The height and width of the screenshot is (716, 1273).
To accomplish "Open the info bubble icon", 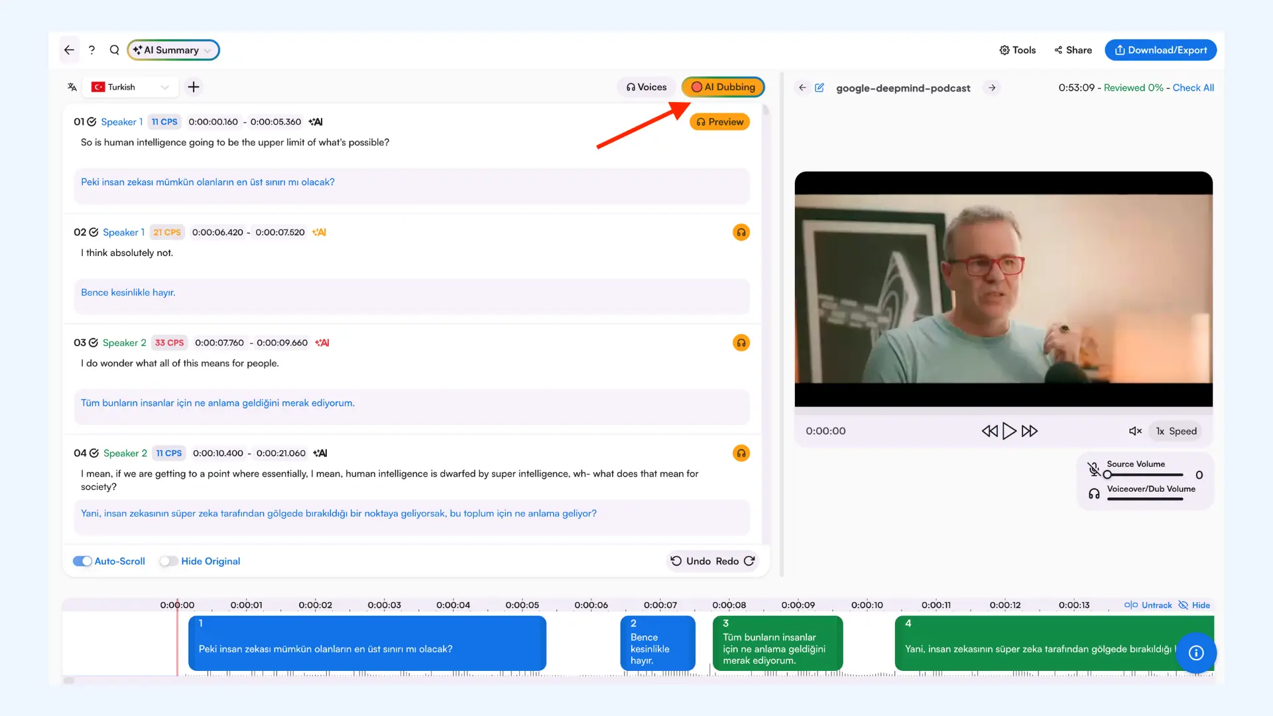I will point(1196,653).
